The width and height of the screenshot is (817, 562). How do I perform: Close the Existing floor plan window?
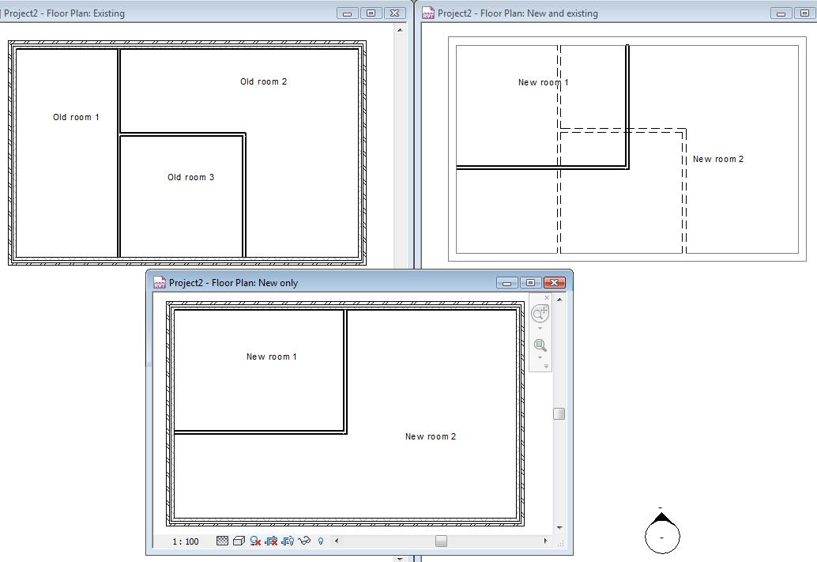[395, 13]
